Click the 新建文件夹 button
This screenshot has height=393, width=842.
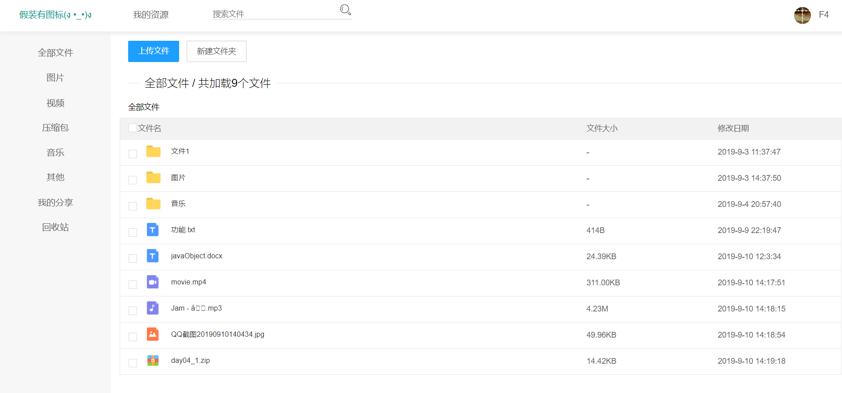coord(216,51)
